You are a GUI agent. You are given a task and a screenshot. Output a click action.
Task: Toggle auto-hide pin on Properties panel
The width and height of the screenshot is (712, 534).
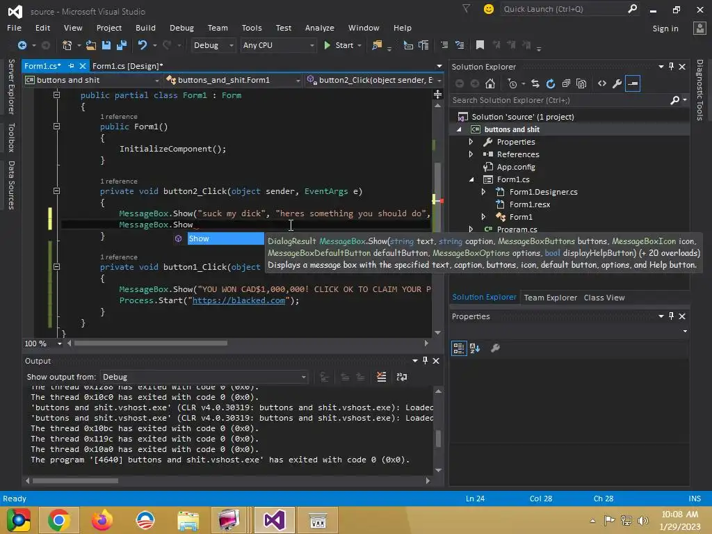(x=671, y=316)
